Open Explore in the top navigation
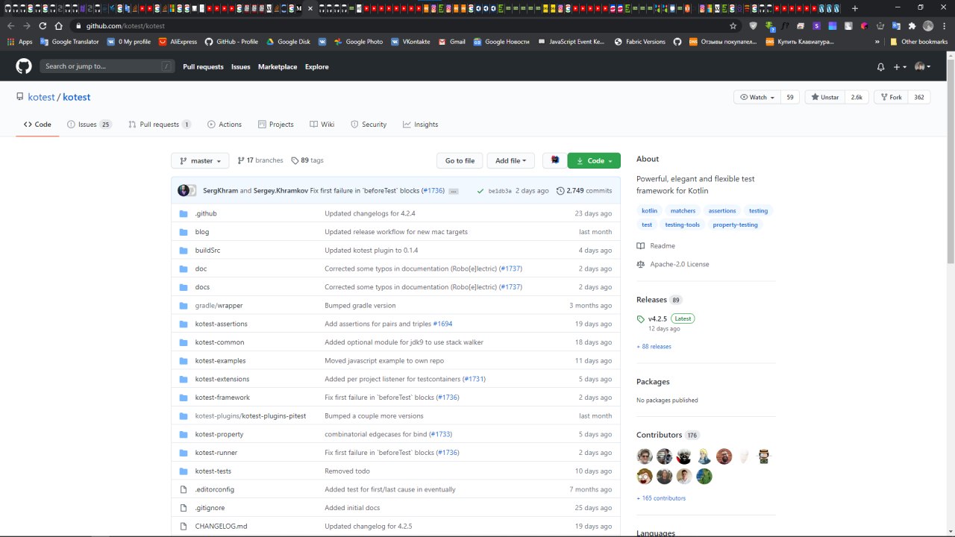This screenshot has height=537, width=955. coord(316,67)
